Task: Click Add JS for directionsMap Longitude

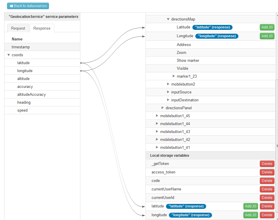Action: click(267, 36)
